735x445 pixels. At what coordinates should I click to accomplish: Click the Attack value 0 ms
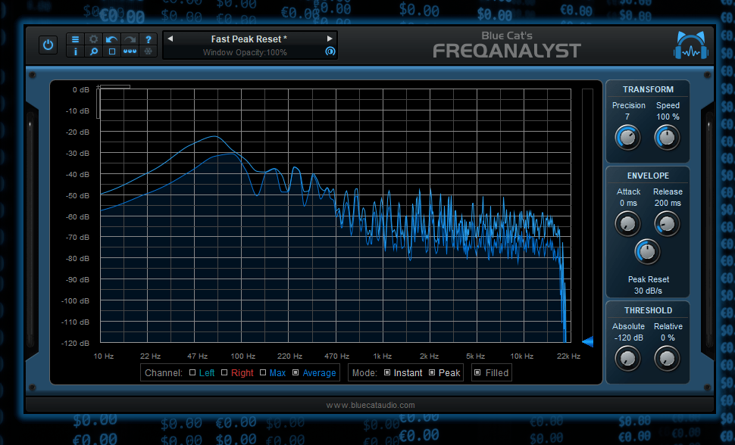(x=628, y=203)
